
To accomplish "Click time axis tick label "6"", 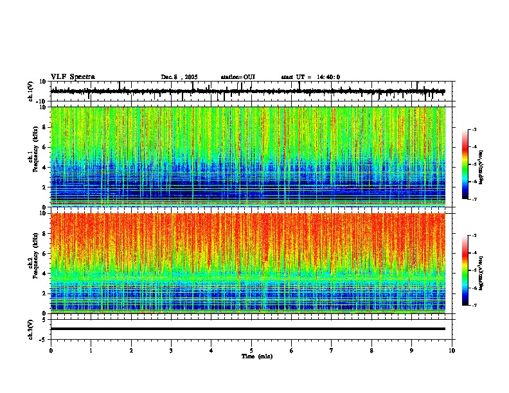I will (292, 351).
